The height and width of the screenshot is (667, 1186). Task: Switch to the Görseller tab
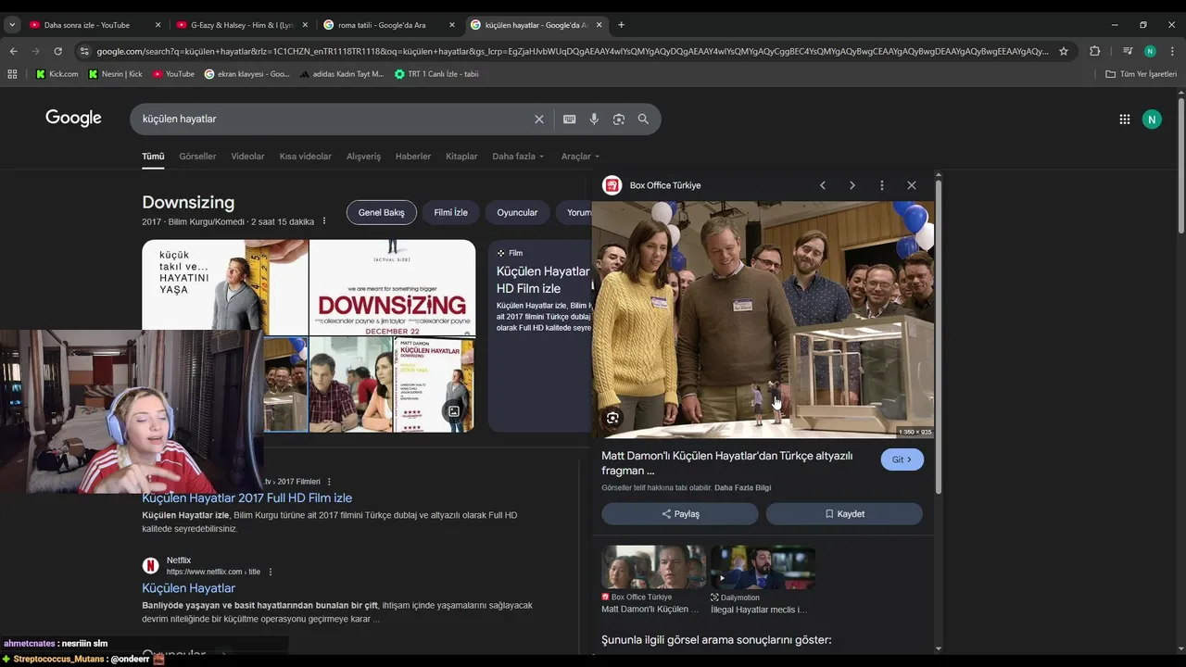197,157
